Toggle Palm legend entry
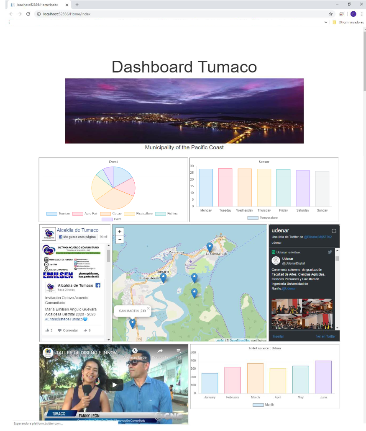Image resolution: width=366 pixels, height=431 pixels. pyautogui.click(x=112, y=219)
